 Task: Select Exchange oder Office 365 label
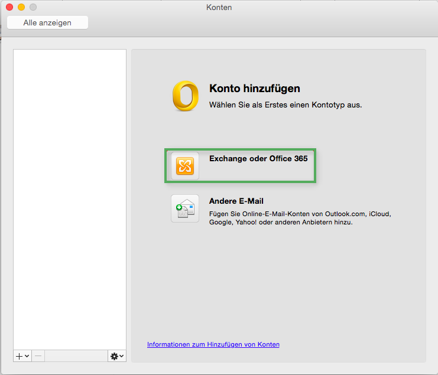click(258, 158)
